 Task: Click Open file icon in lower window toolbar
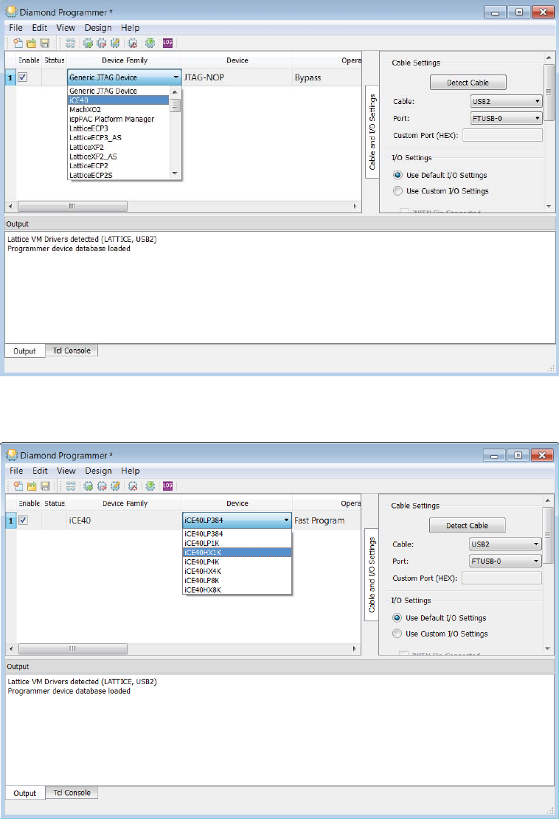(x=32, y=486)
